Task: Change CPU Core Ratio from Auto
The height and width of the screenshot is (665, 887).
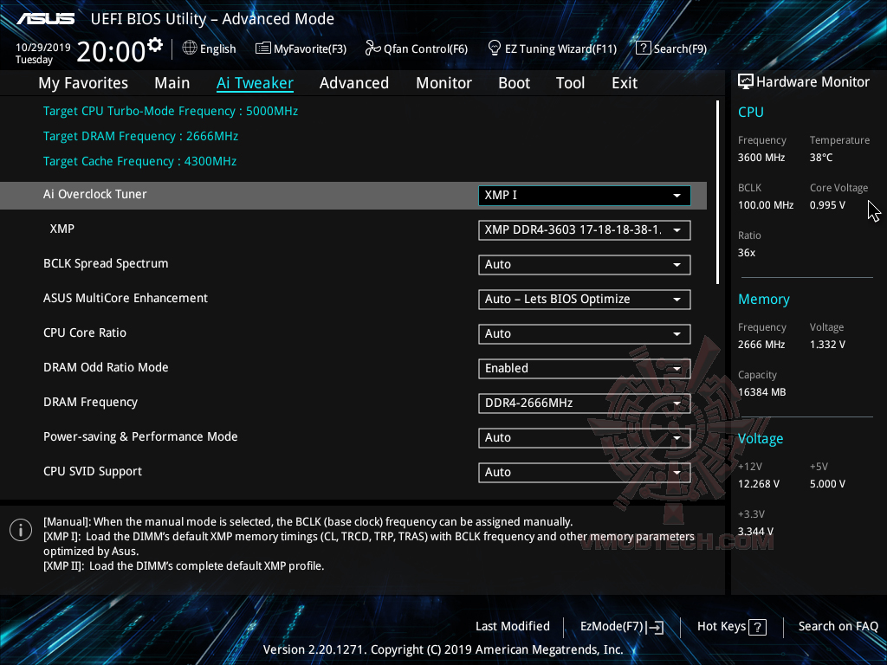Action: (584, 333)
